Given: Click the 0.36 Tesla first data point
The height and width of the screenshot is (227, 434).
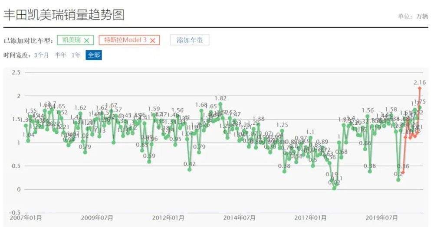Looking at the screenshot, I should click(403, 172).
